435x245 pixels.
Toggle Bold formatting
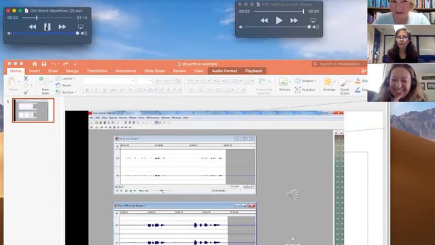(87, 90)
